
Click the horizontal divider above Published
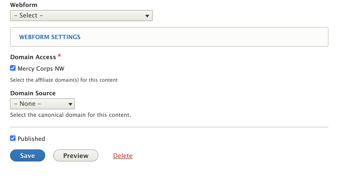[x=169, y=127]
